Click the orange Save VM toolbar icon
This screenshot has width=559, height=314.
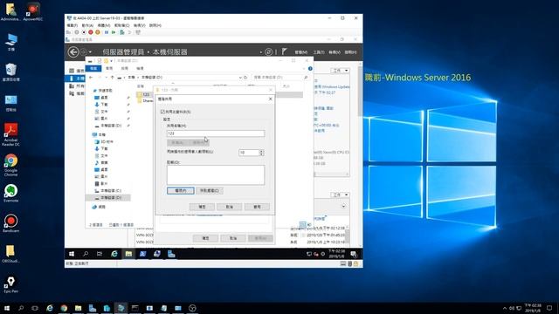click(x=97, y=32)
